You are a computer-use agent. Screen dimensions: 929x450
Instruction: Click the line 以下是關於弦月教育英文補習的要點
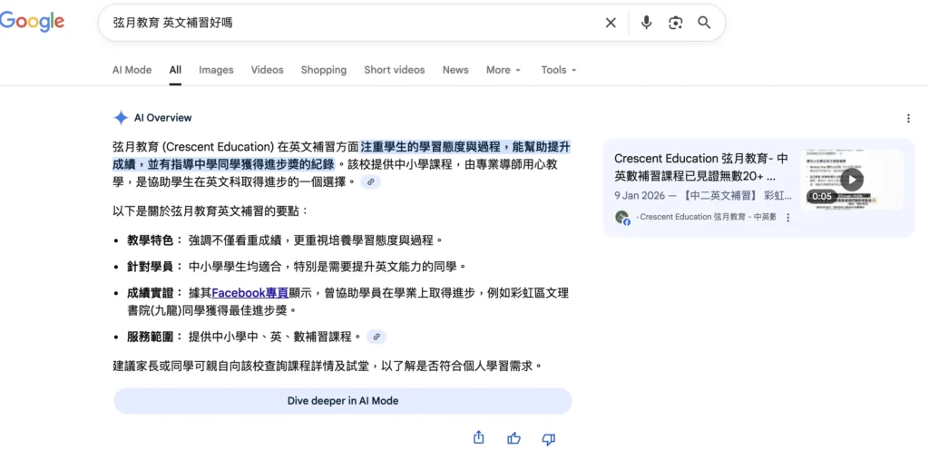[x=210, y=210]
